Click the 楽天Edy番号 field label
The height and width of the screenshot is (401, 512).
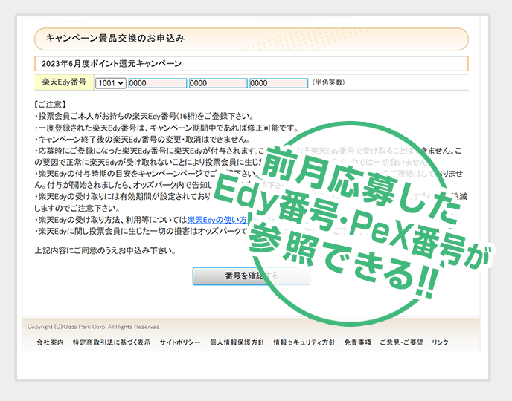click(x=64, y=82)
